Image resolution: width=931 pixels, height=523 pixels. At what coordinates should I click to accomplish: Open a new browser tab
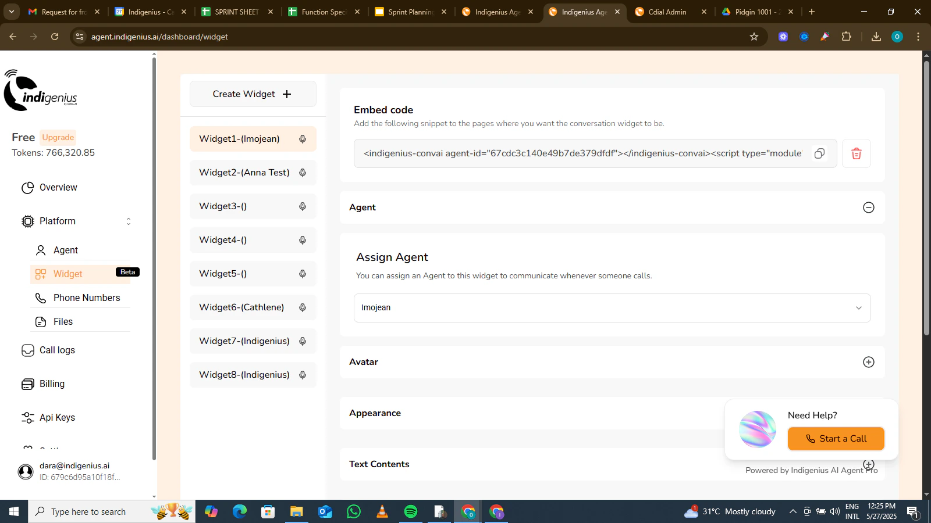coord(812,12)
